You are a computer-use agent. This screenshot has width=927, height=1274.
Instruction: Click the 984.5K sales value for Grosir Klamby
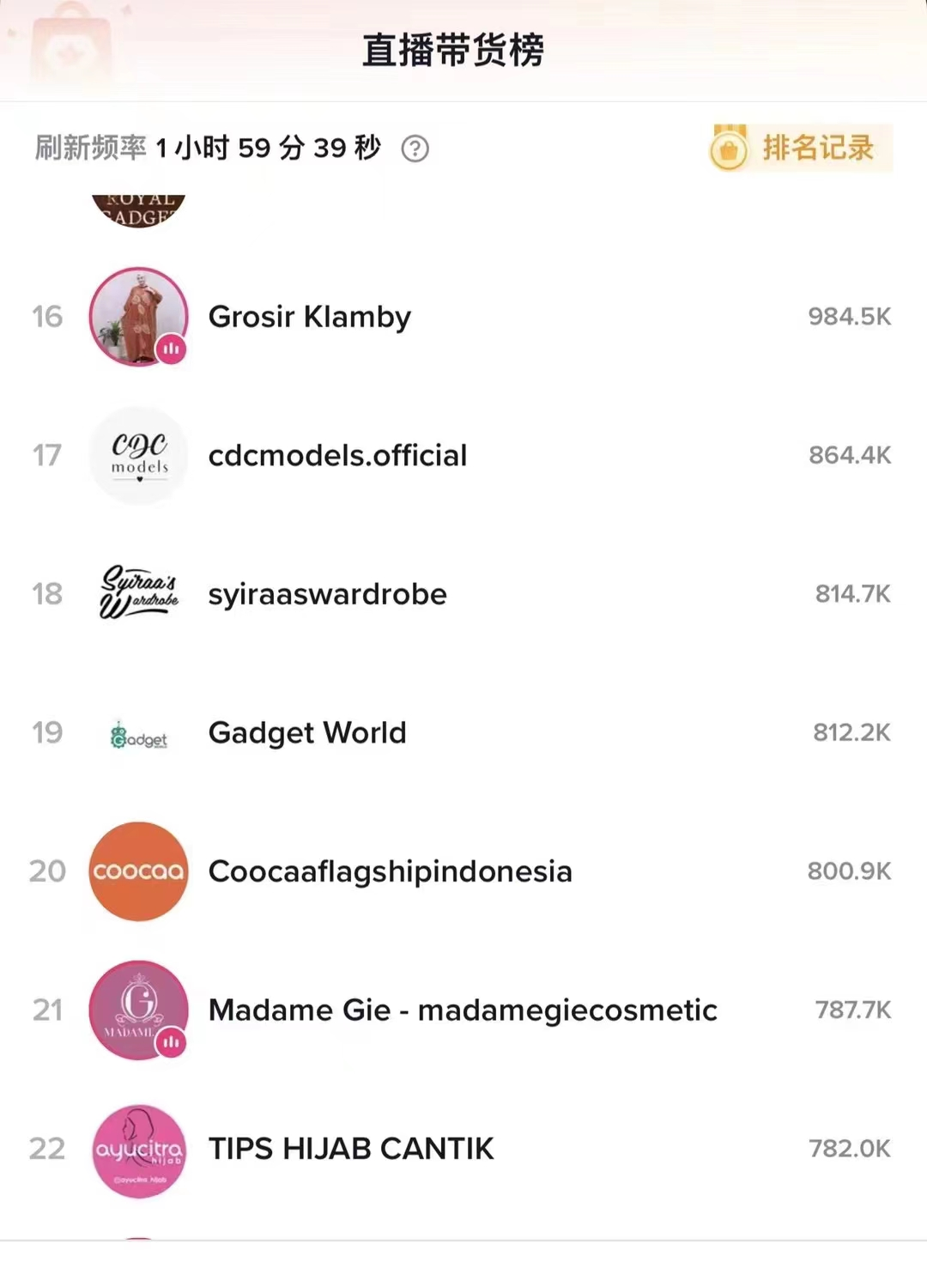849,317
